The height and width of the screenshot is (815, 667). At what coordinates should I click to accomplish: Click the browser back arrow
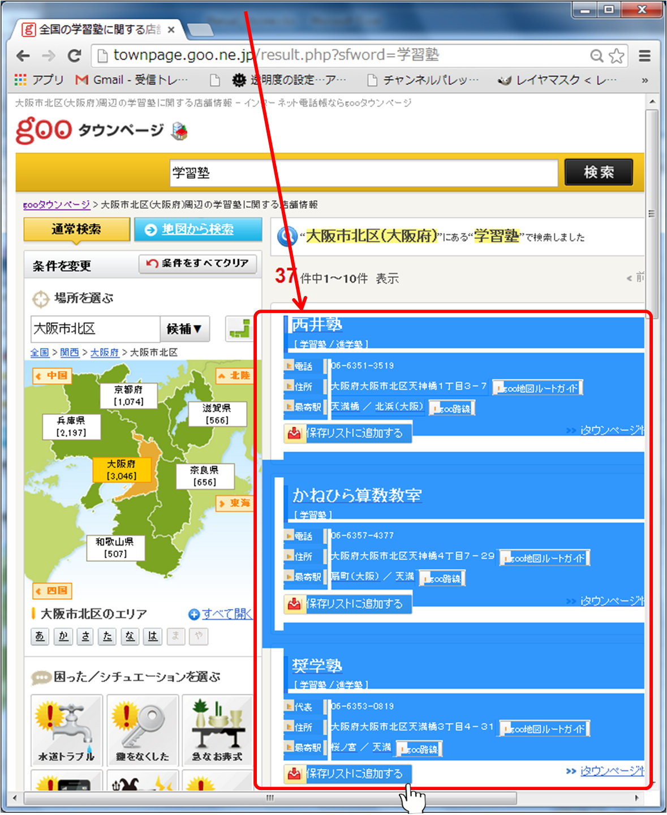tap(23, 55)
